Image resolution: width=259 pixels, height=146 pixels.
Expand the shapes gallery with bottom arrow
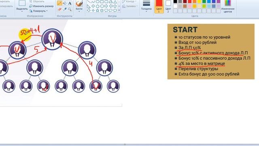(x=119, y=11)
